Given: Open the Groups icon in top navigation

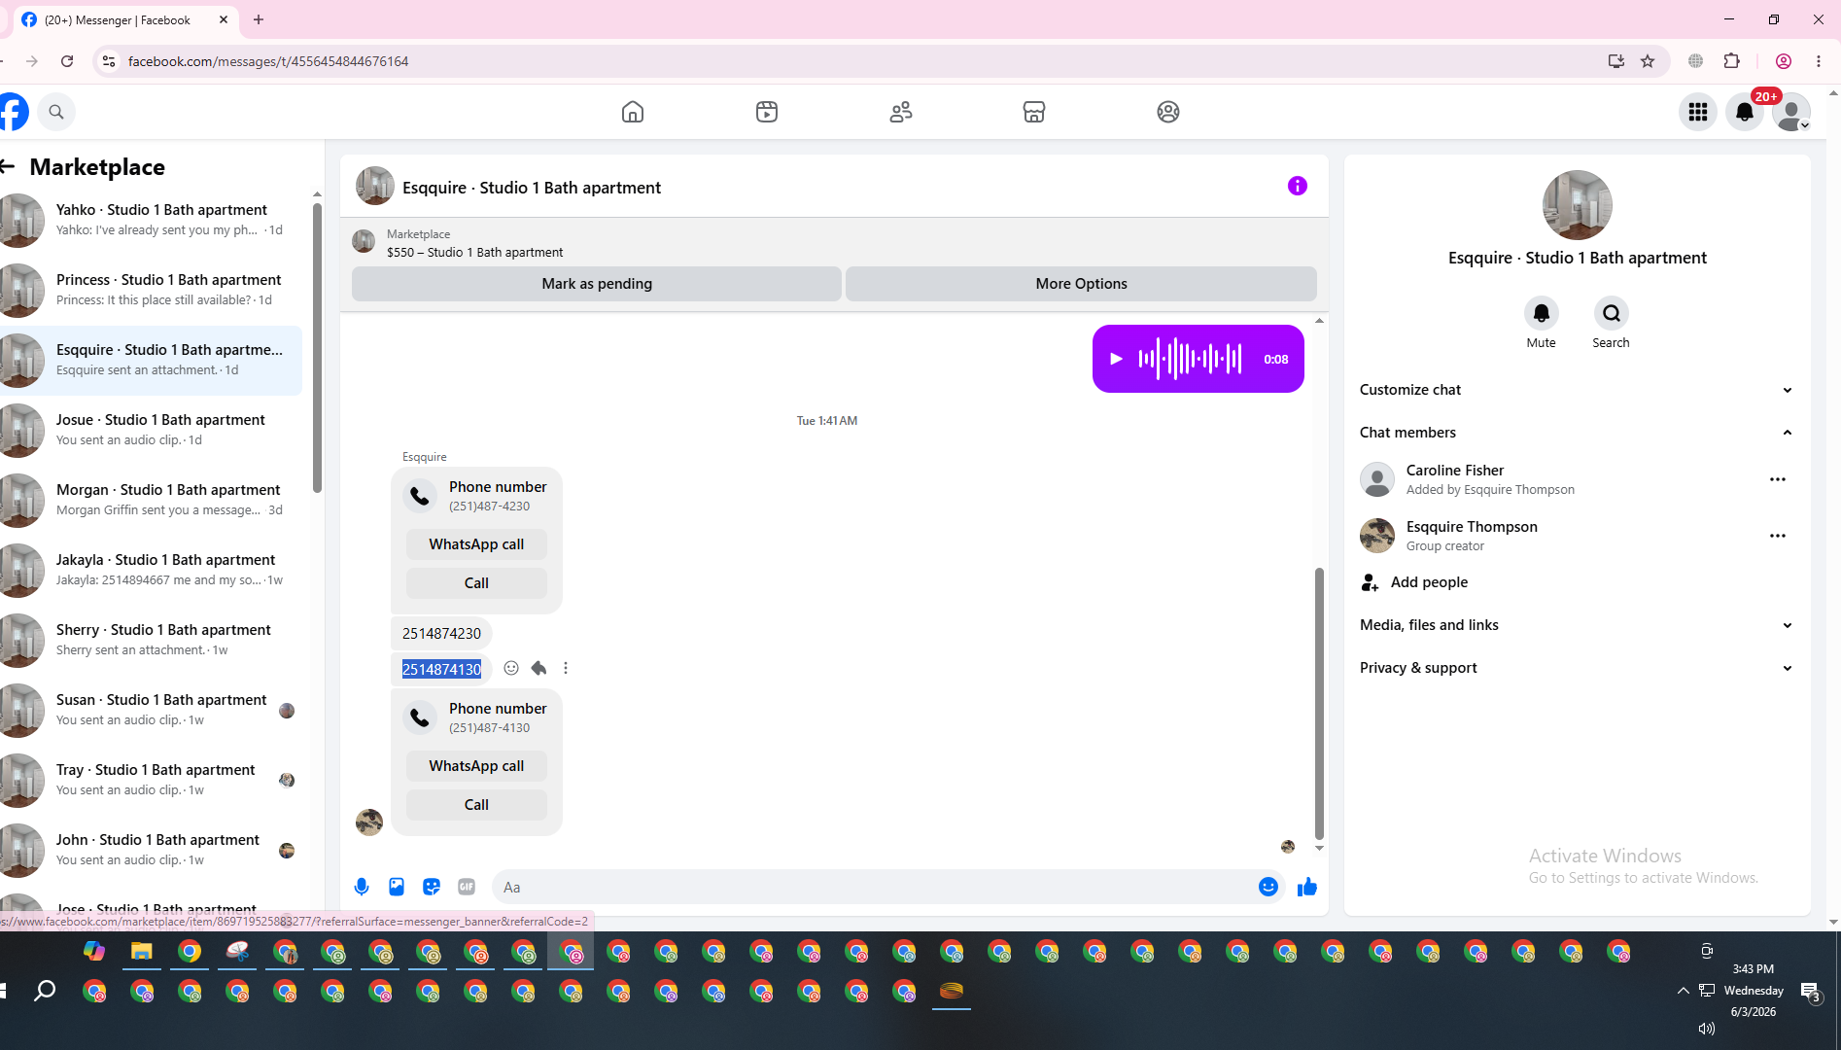Looking at the screenshot, I should pos(1168,112).
